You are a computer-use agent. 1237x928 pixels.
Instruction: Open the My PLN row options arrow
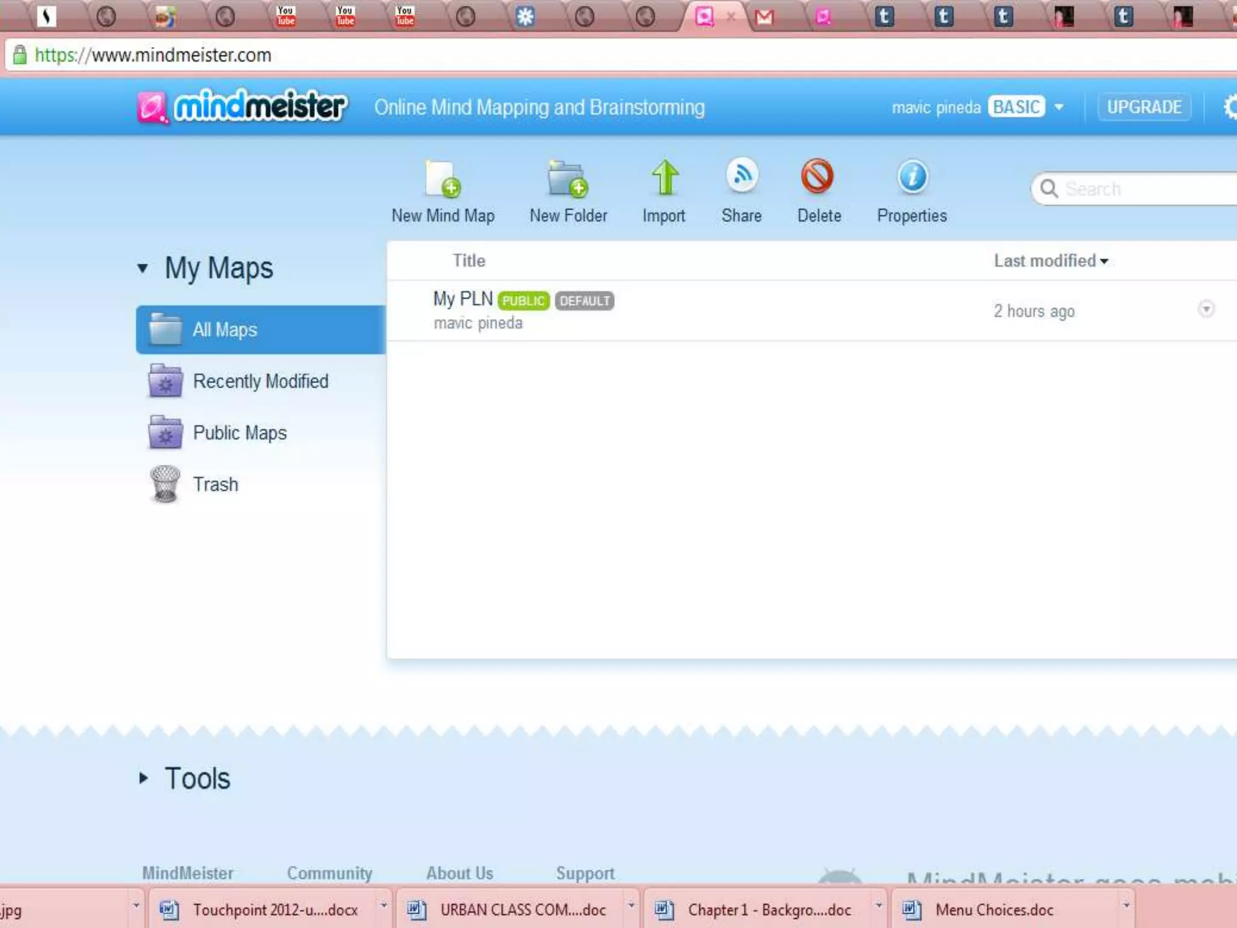coord(1206,309)
